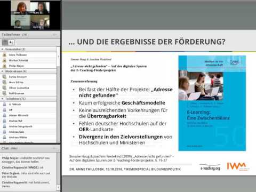The height and width of the screenshot is (192, 256).
Task: Click bullet 'Divergenz in den Zielvorstellungen'
Action: tap(125, 140)
